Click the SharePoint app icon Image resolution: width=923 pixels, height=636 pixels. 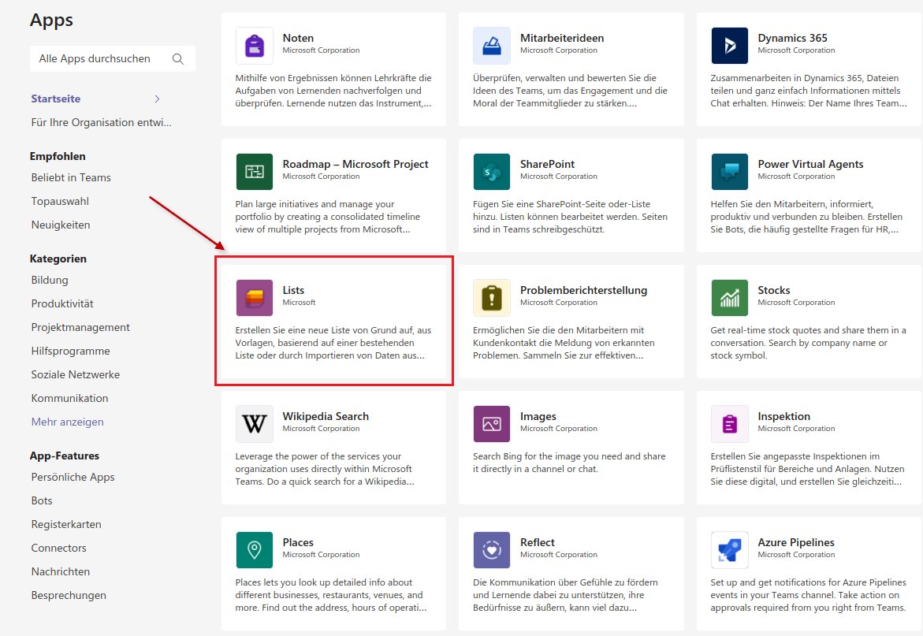(x=492, y=172)
